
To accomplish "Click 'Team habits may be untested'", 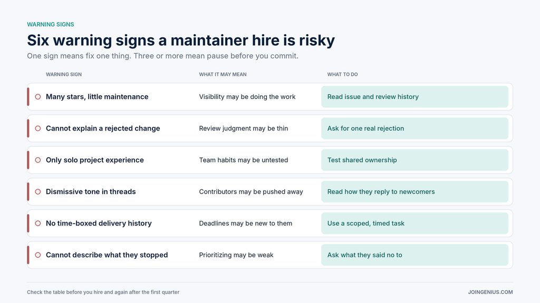I will click(x=244, y=160).
